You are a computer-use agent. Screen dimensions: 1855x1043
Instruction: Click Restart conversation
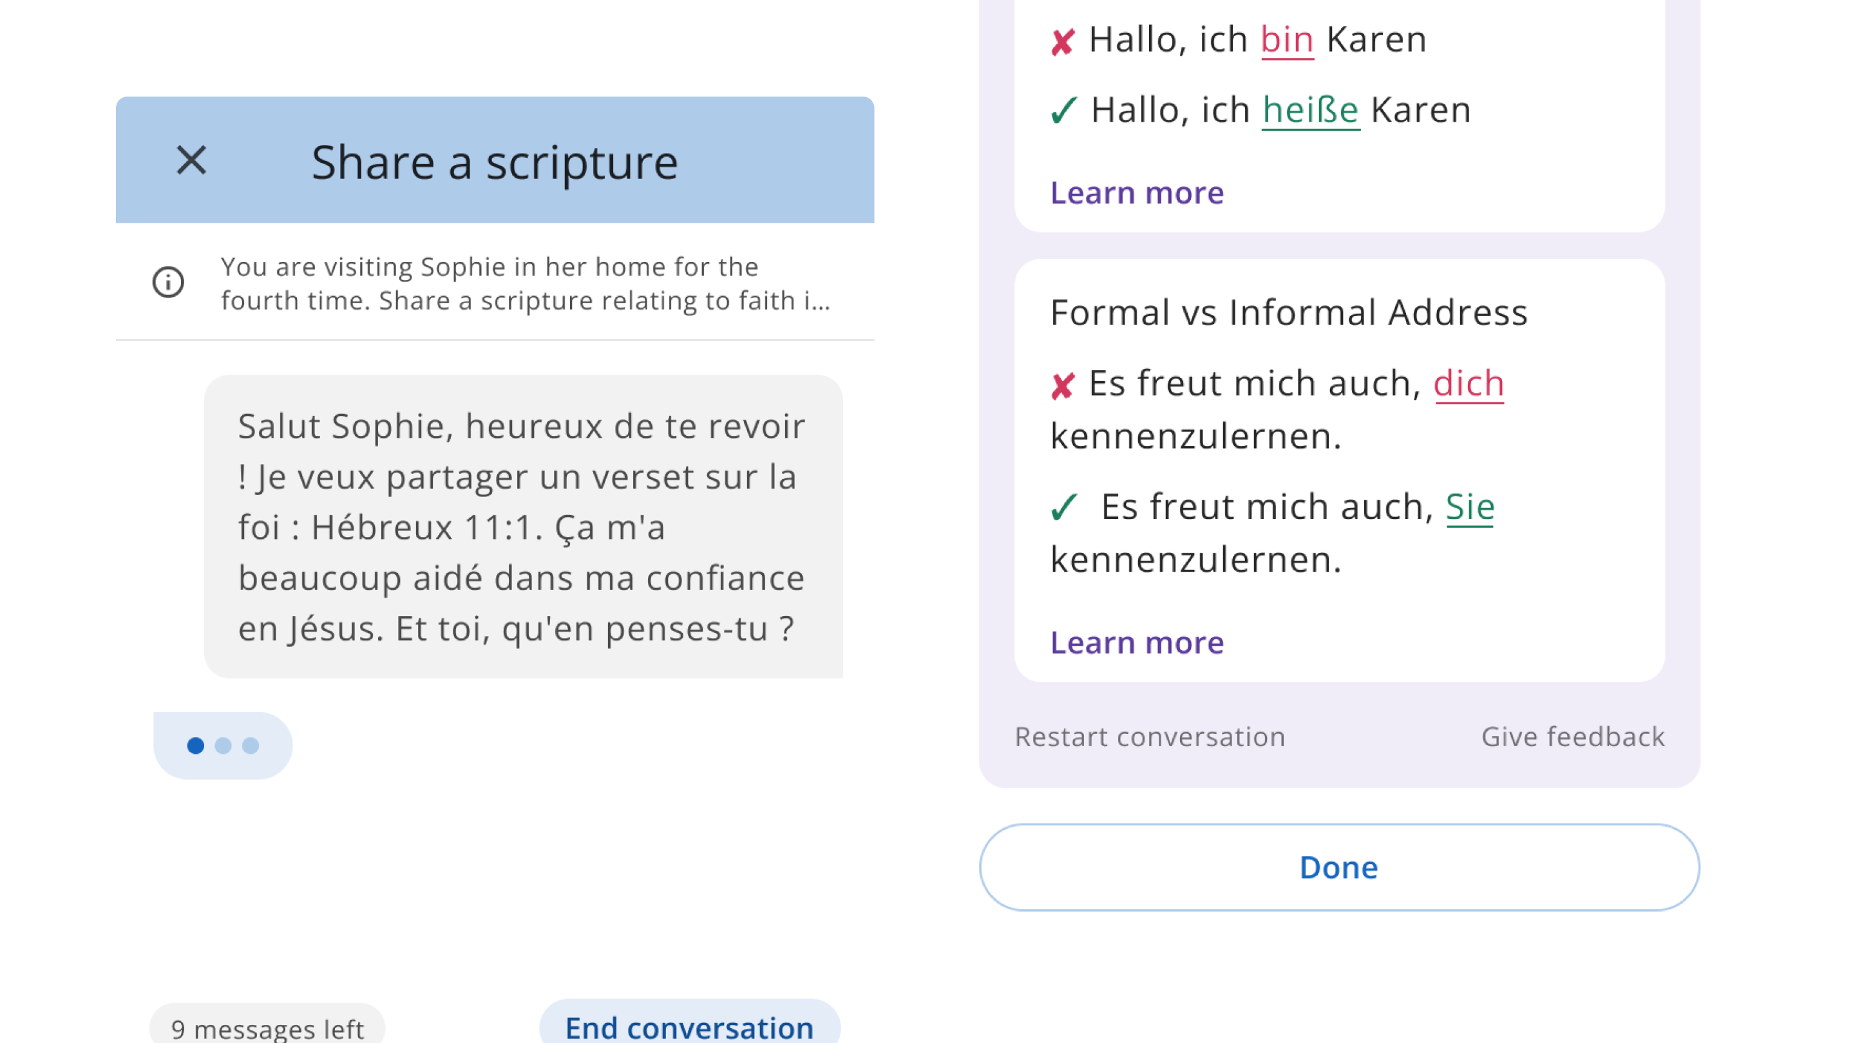1149,737
